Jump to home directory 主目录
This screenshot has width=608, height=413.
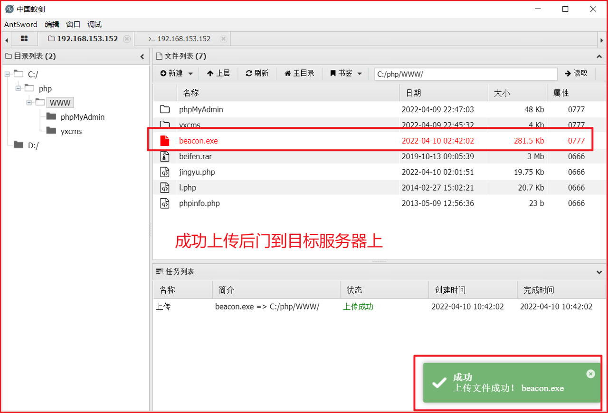(299, 73)
